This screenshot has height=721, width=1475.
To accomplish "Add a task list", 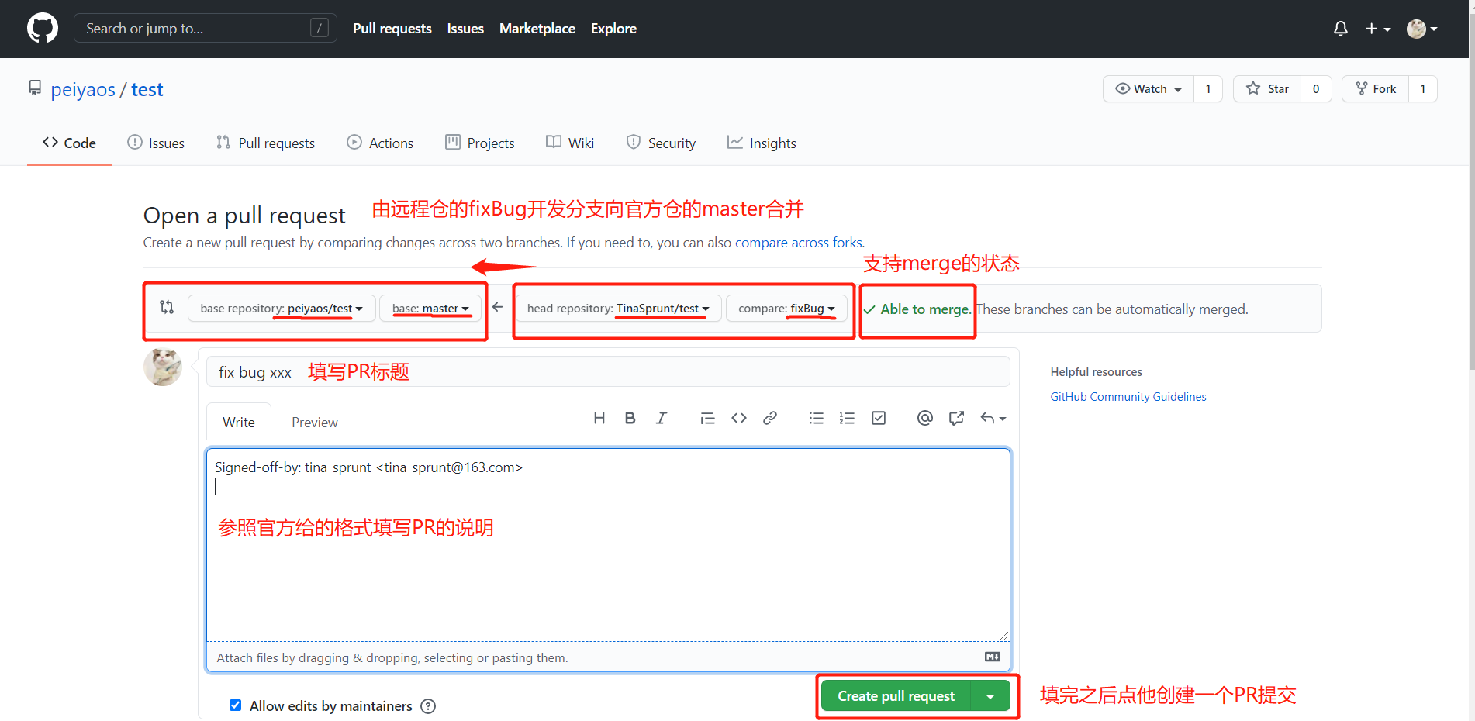I will click(x=878, y=418).
